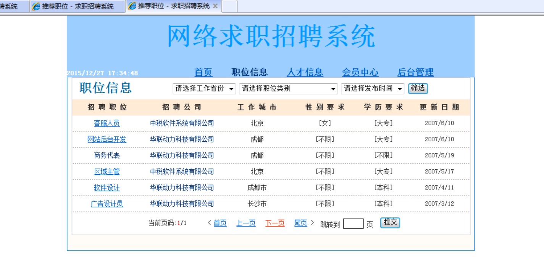Viewport: 544px width, 280px height.
Task: Click the 网络求职招聘系统 site title
Action: click(271, 37)
